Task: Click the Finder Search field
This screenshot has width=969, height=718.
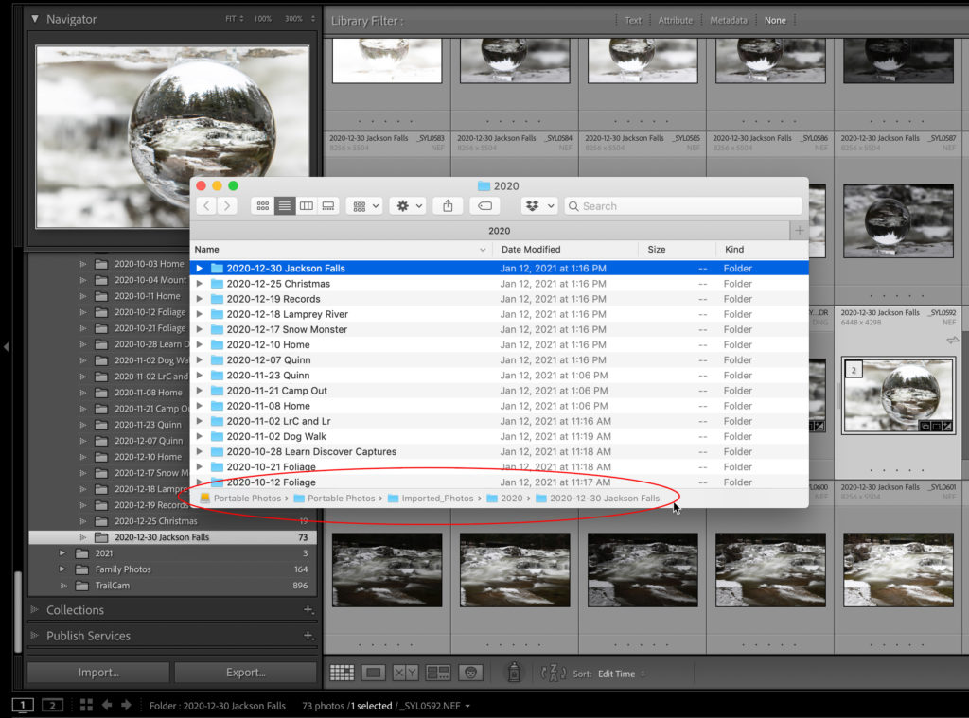Action: [683, 205]
